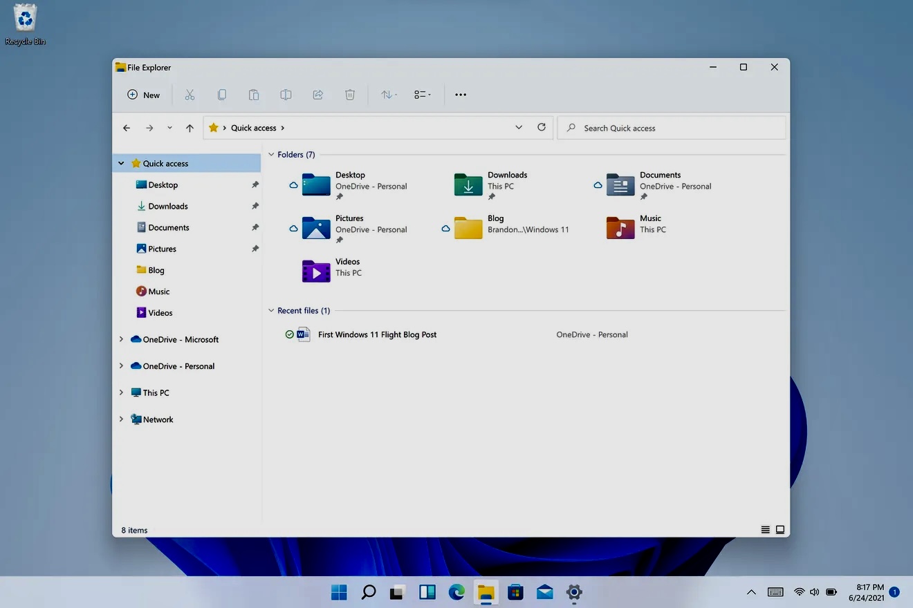Select the Music folder icon
The image size is (913, 608).
pos(620,228)
